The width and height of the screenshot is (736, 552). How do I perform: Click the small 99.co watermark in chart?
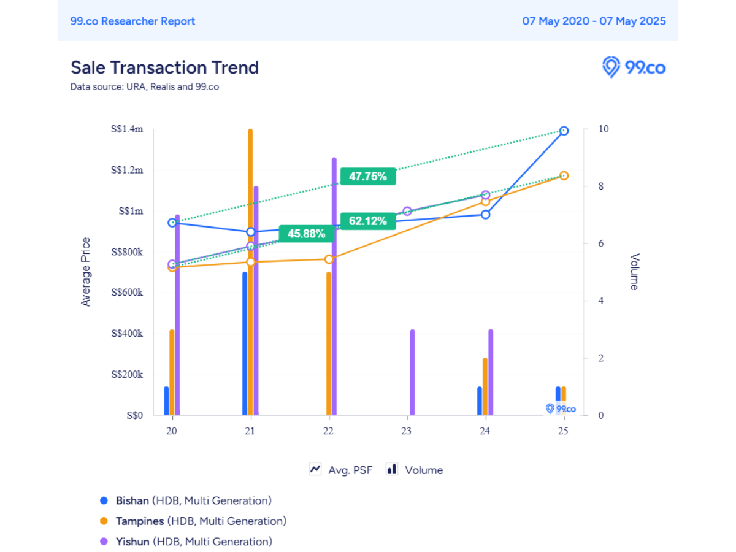pyautogui.click(x=561, y=408)
